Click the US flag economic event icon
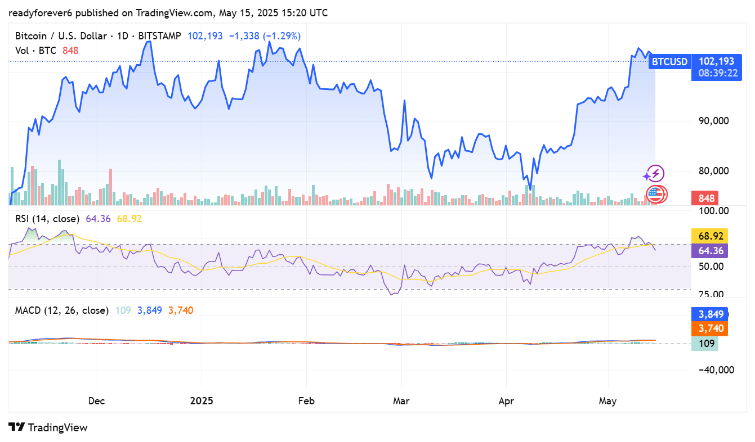 pyautogui.click(x=655, y=194)
